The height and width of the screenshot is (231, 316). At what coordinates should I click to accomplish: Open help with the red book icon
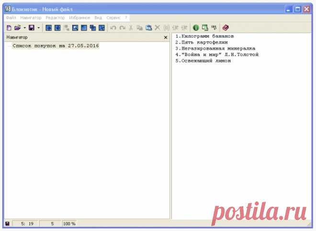click(x=226, y=28)
